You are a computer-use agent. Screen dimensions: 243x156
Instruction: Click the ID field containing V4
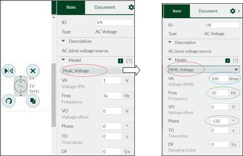[114, 22]
